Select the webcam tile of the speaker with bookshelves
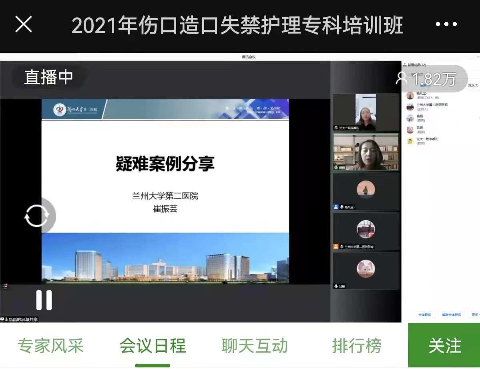 [x=366, y=152]
